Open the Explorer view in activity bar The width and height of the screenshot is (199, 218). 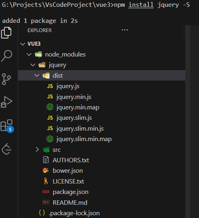[x=6, y=33]
